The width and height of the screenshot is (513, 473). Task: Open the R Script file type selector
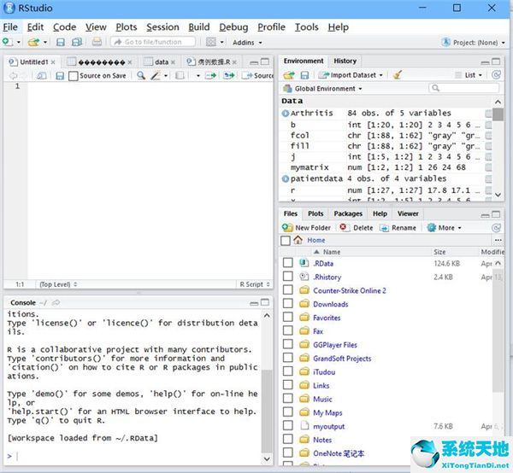pyautogui.click(x=255, y=284)
